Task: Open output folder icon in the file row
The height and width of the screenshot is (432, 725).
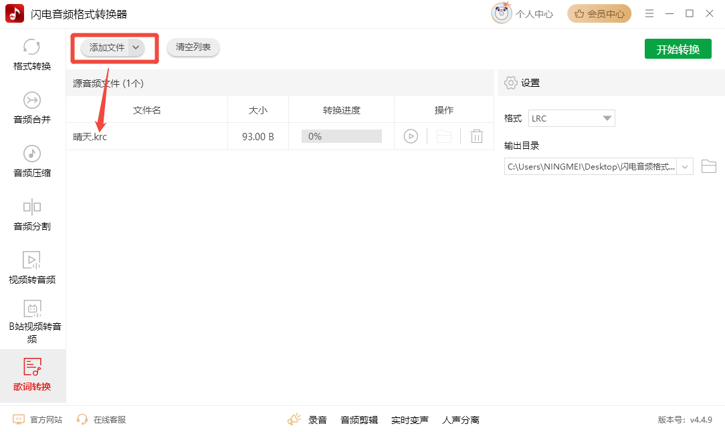Action: [x=443, y=136]
